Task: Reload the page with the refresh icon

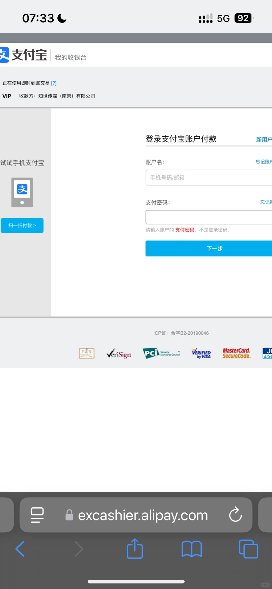Action: (x=235, y=514)
